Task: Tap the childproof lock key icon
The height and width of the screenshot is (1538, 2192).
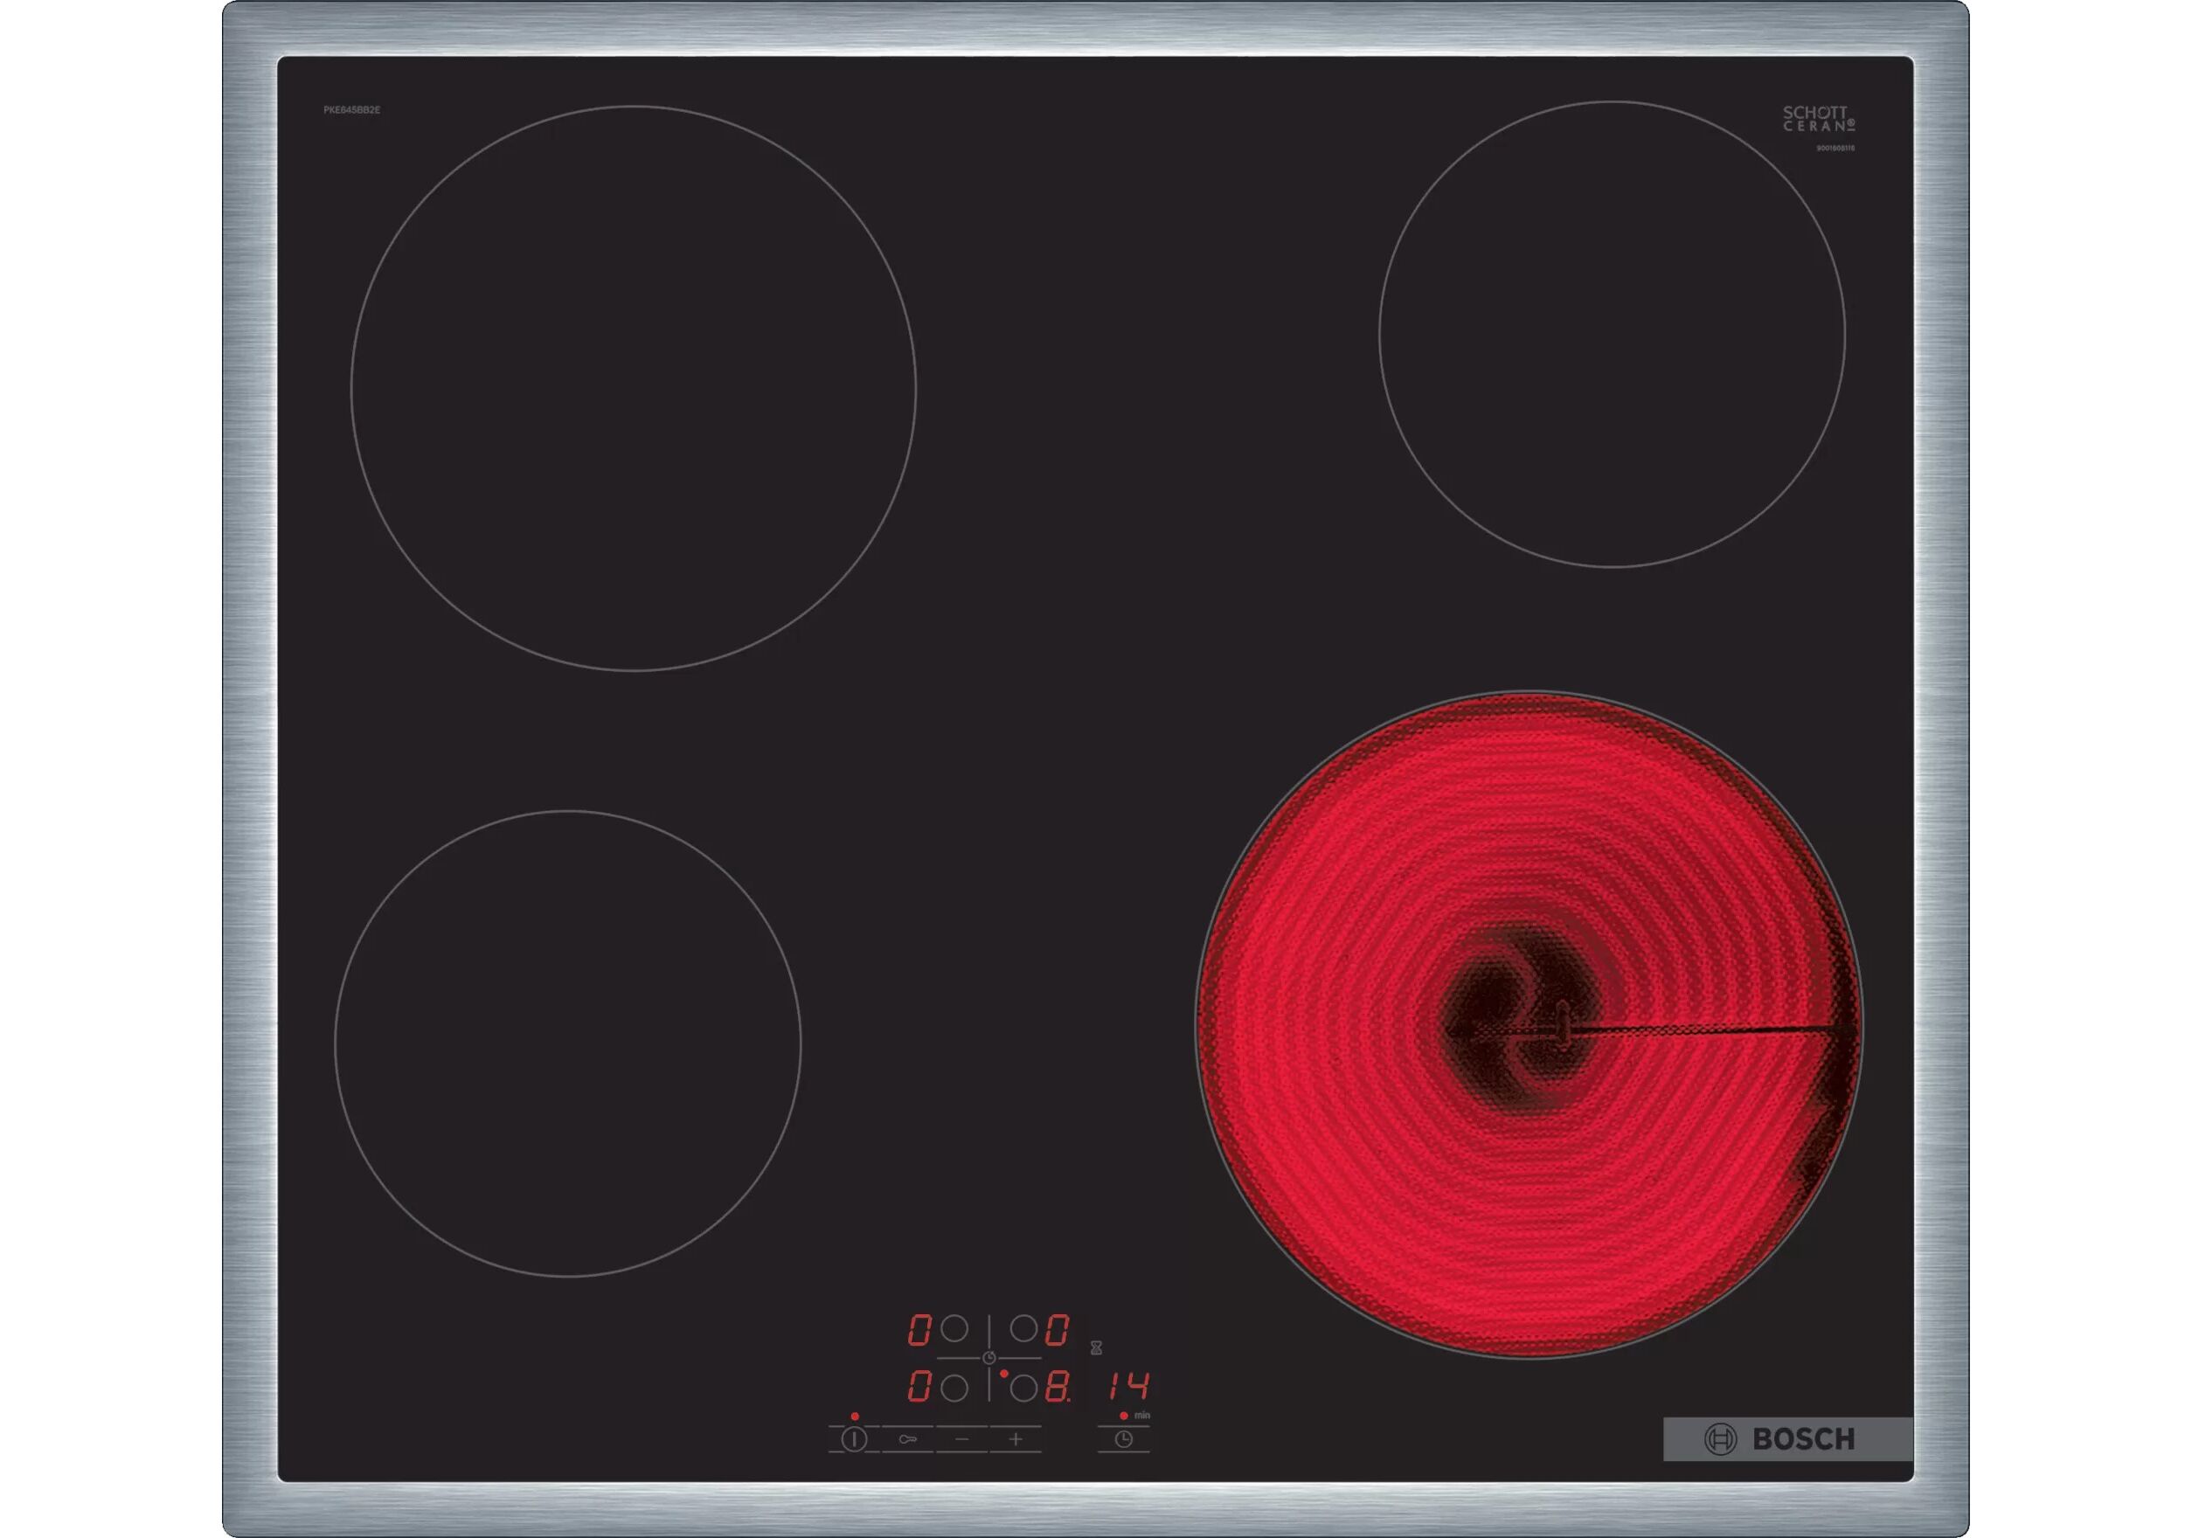Action: point(908,1438)
